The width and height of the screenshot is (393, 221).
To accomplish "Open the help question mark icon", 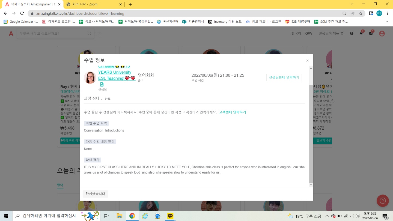I will click(352, 34).
